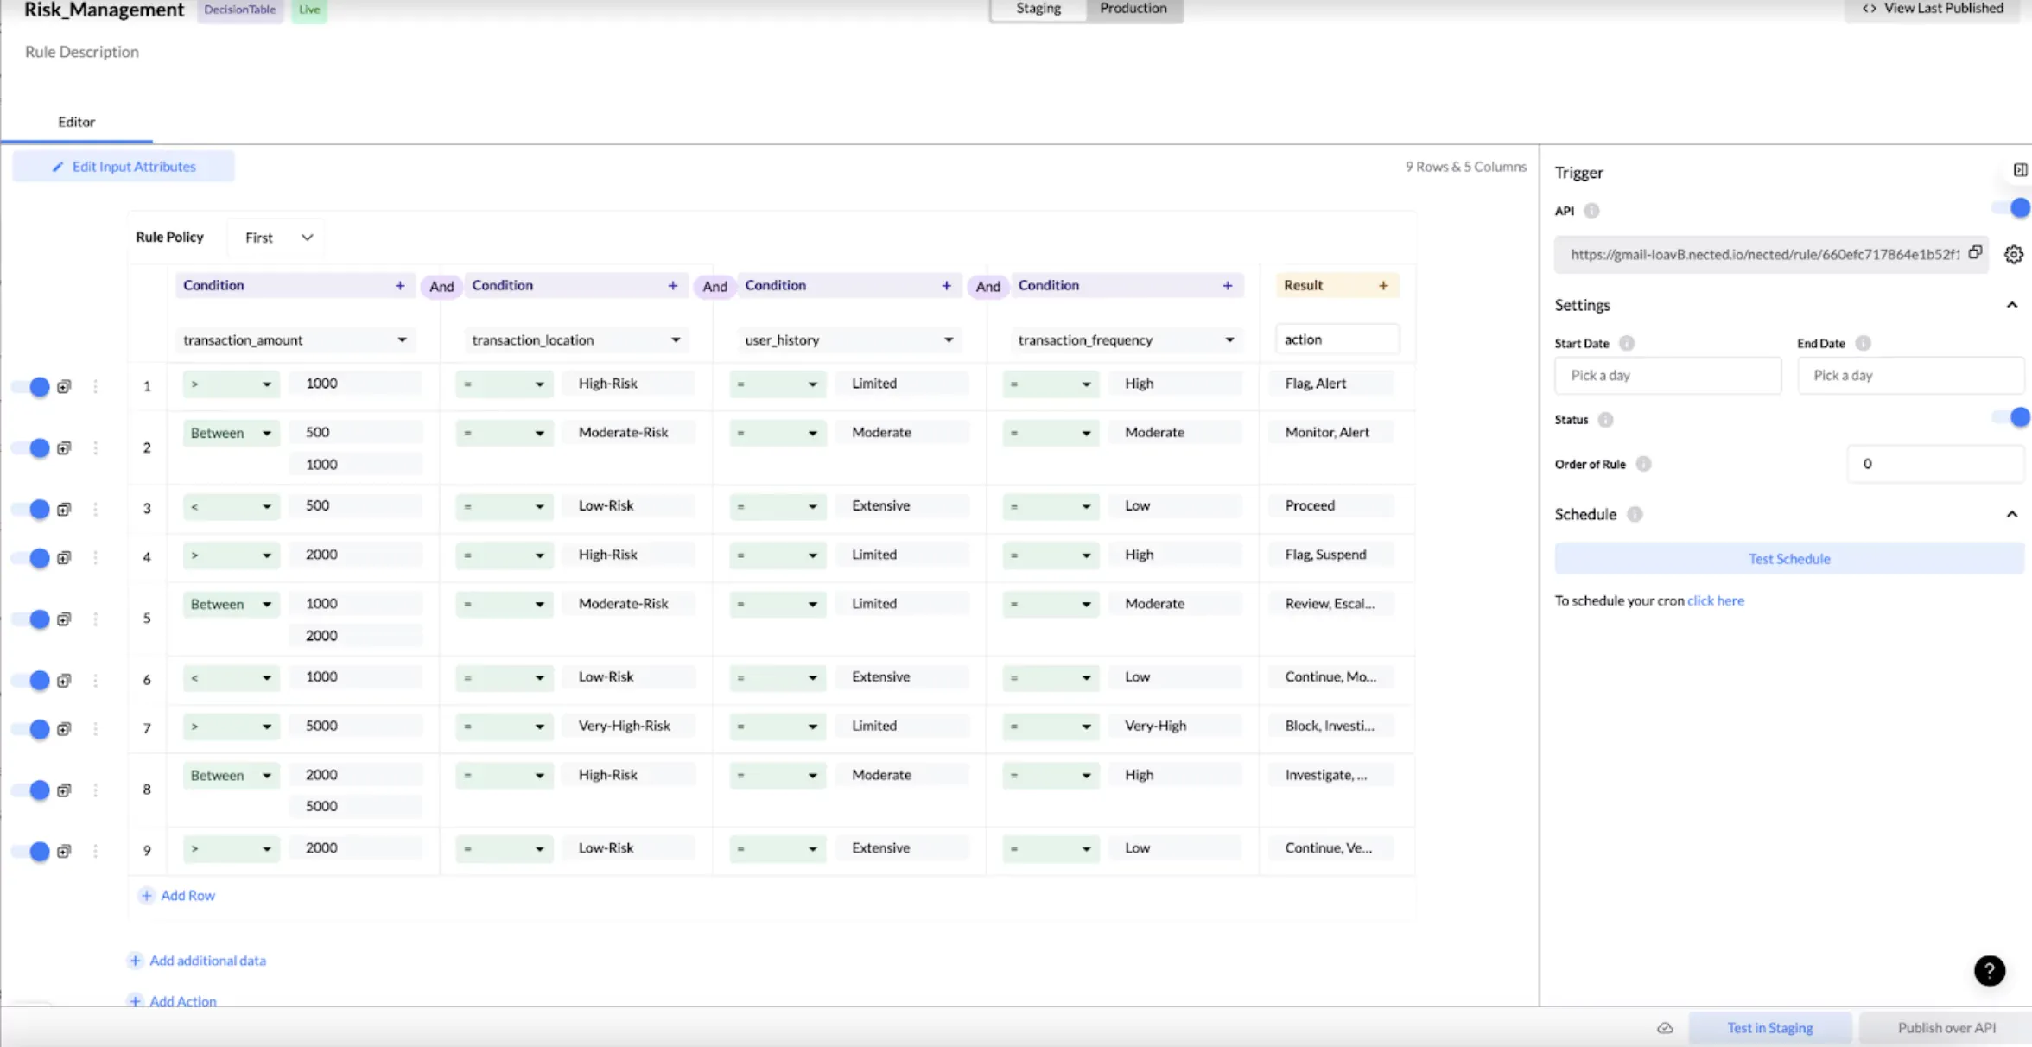Image resolution: width=2032 pixels, height=1047 pixels.
Task: Follow the cron click here link
Action: pyautogui.click(x=1715, y=601)
